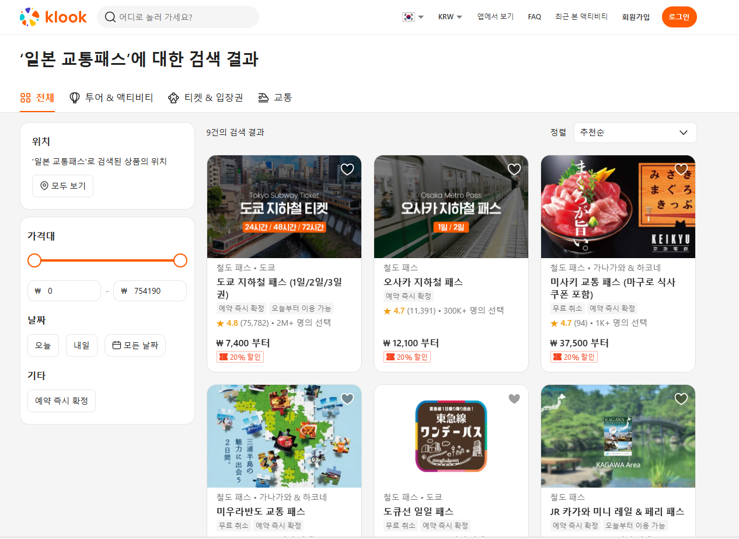The image size is (739, 539).
Task: Click the '회원가입' sign-up link
Action: 636,17
